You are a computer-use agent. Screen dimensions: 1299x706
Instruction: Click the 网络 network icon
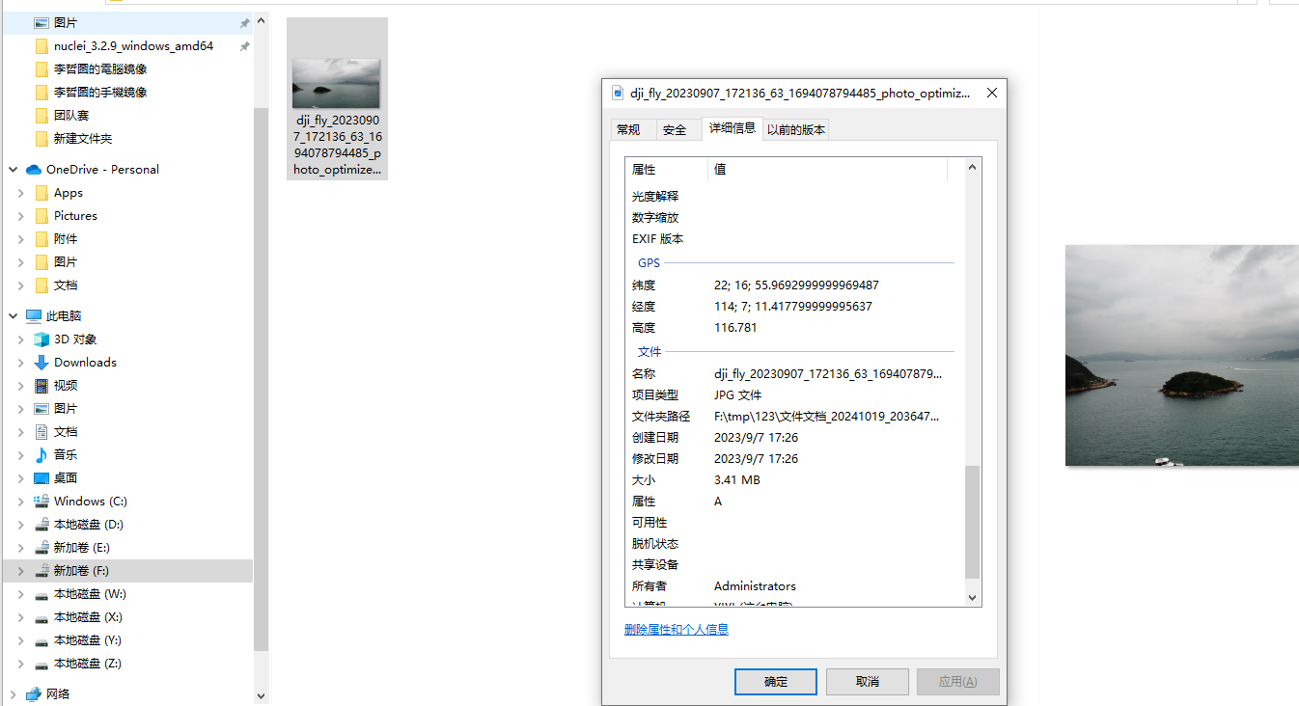click(x=34, y=694)
